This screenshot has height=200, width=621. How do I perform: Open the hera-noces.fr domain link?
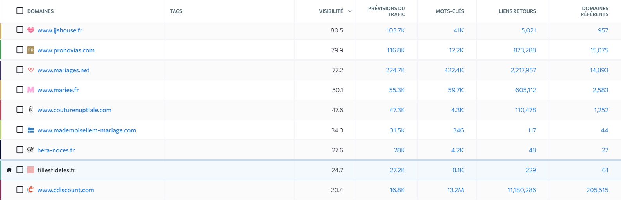(x=56, y=150)
